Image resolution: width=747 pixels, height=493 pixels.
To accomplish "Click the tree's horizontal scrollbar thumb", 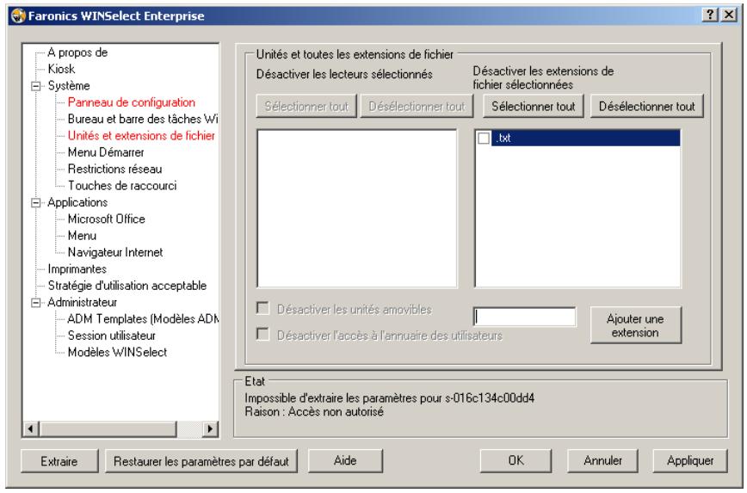I will pyautogui.click(x=108, y=428).
